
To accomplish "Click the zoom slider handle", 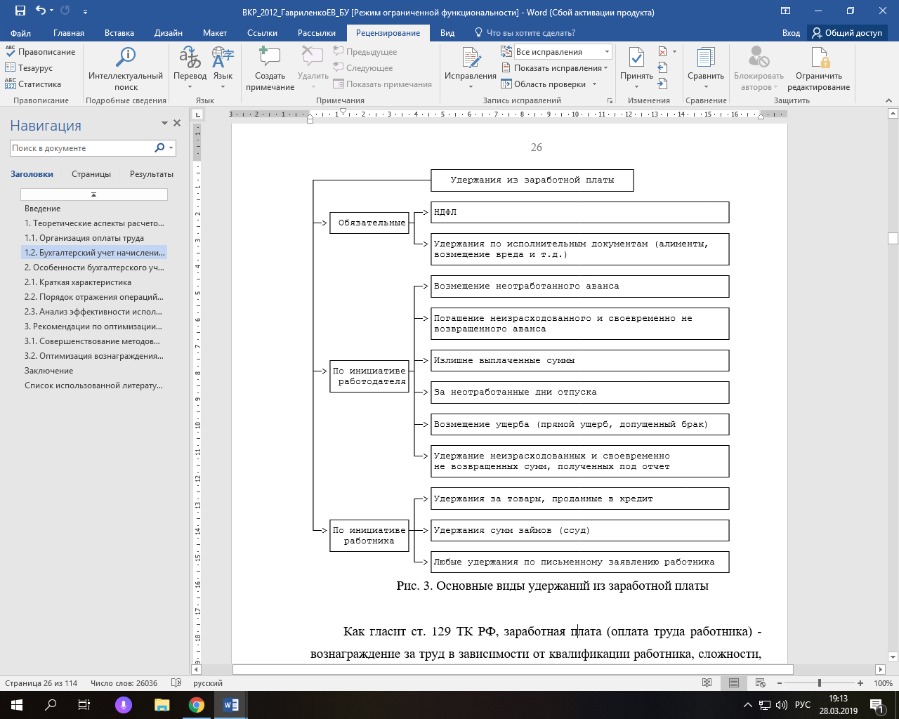I will [819, 683].
